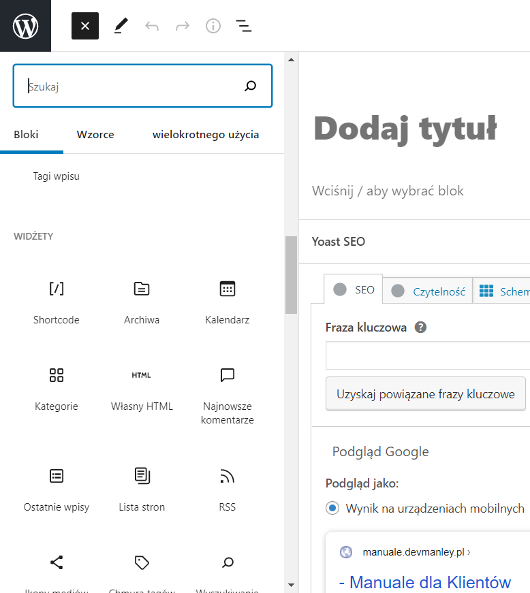The height and width of the screenshot is (593, 530).
Task: Show document details info
Action: tap(213, 26)
